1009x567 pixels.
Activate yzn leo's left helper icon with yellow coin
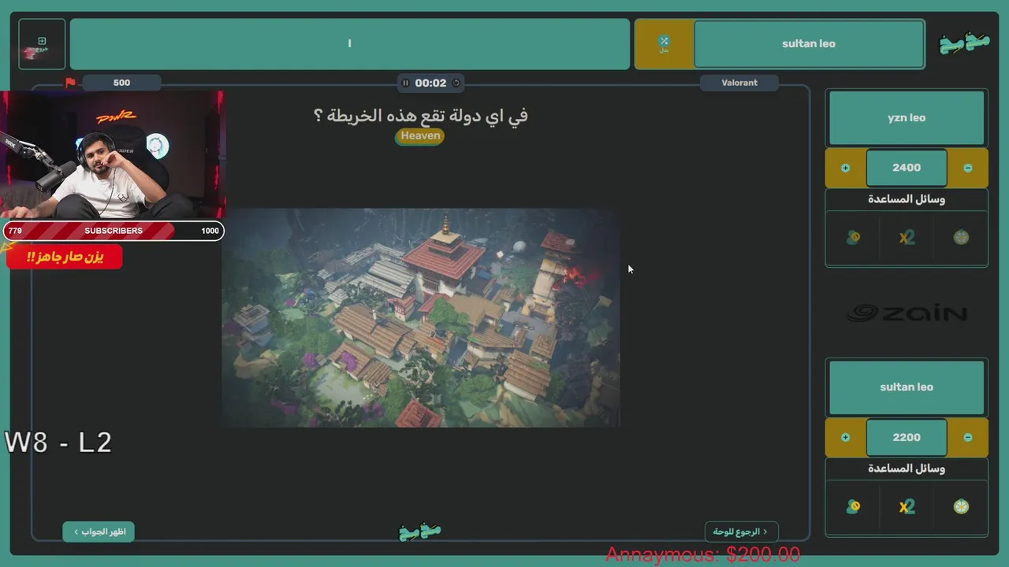(x=853, y=237)
